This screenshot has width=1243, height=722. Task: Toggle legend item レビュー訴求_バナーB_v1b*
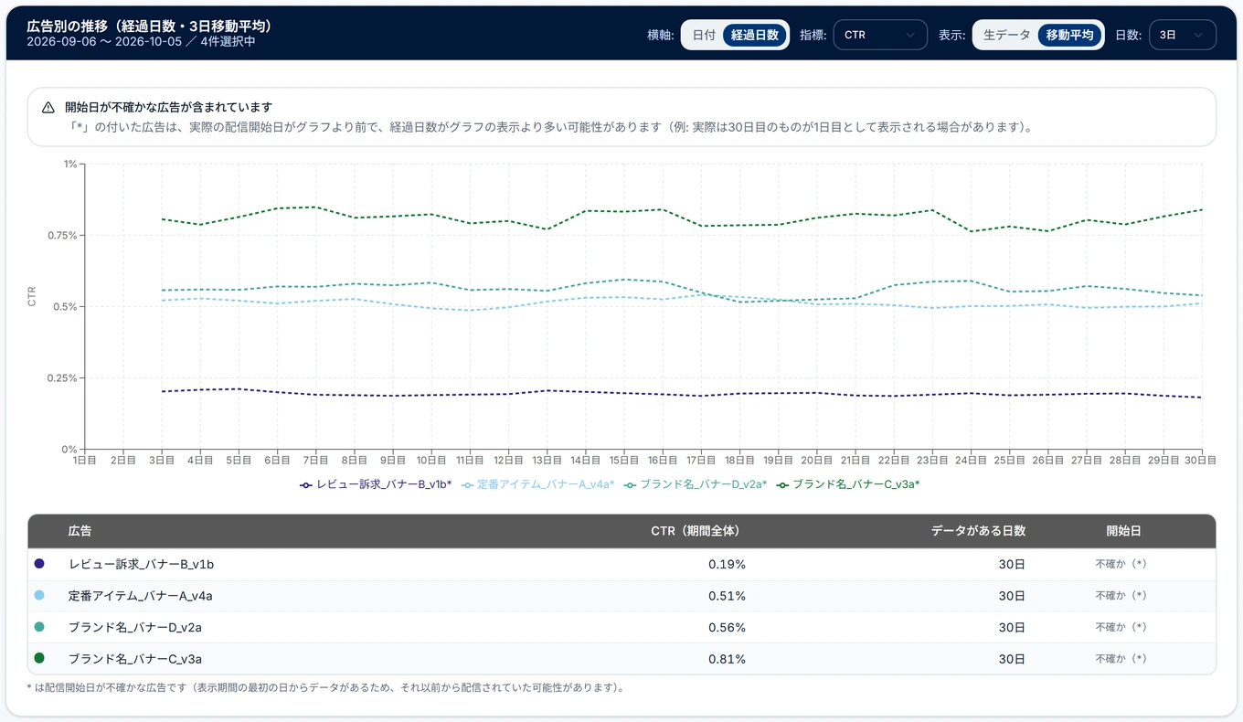pyautogui.click(x=376, y=484)
